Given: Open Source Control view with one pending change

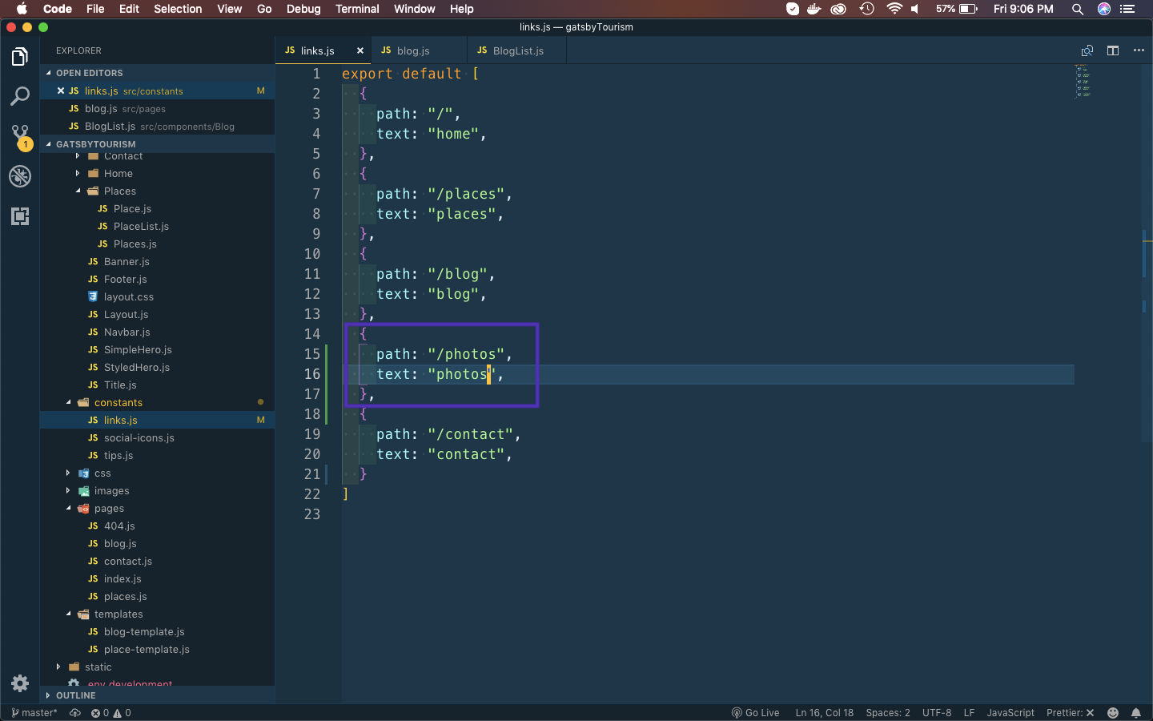Looking at the screenshot, I should point(20,136).
